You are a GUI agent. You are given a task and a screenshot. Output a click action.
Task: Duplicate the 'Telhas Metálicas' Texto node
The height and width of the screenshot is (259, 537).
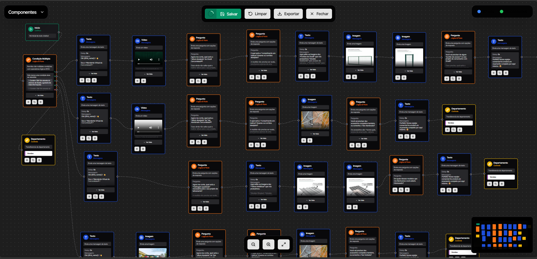258,206
